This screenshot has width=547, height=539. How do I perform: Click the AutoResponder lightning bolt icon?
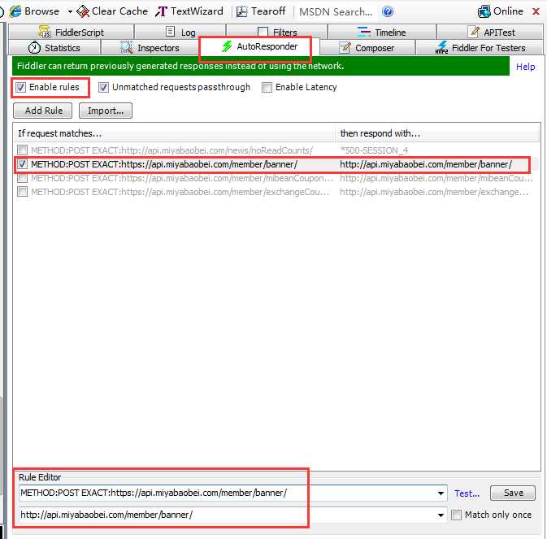pos(227,46)
